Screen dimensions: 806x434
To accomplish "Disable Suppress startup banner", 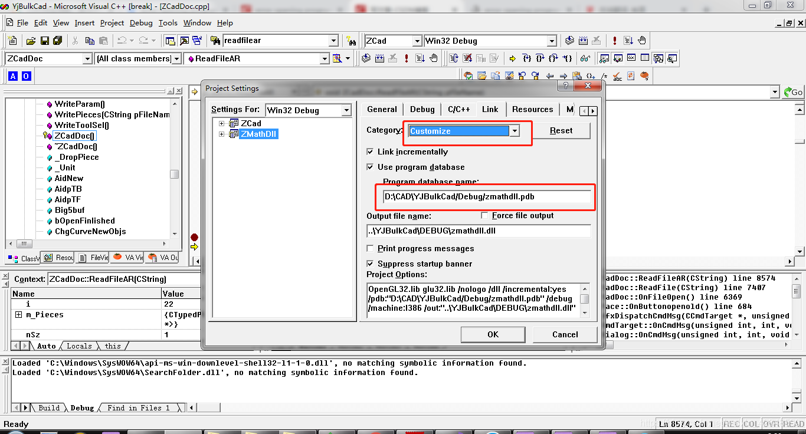I will (x=370, y=264).
